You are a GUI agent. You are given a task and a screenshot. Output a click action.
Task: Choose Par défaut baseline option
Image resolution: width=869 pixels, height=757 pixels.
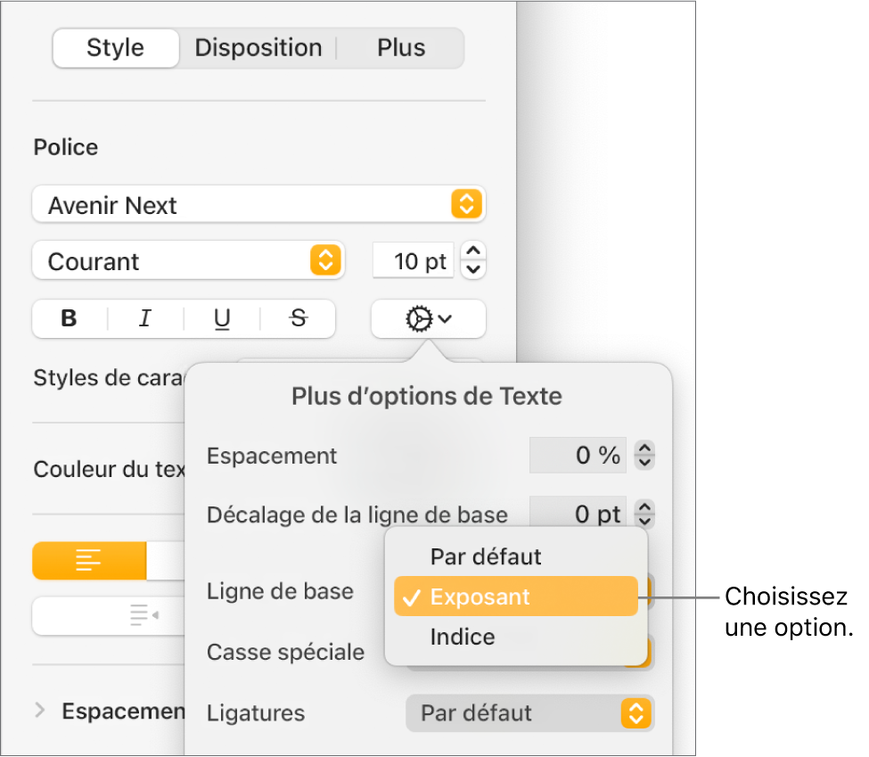click(x=486, y=557)
